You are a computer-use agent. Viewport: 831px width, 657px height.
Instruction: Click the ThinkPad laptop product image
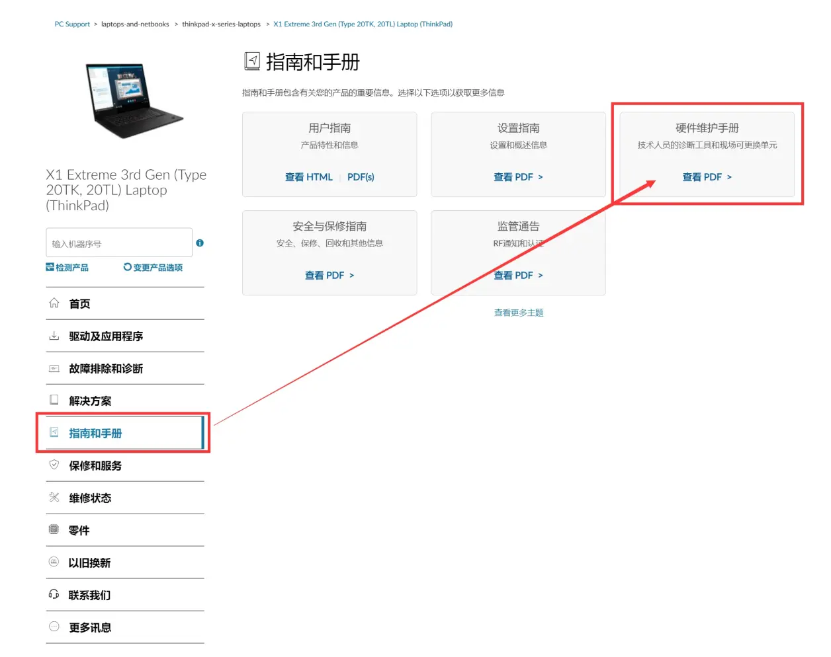click(x=134, y=100)
